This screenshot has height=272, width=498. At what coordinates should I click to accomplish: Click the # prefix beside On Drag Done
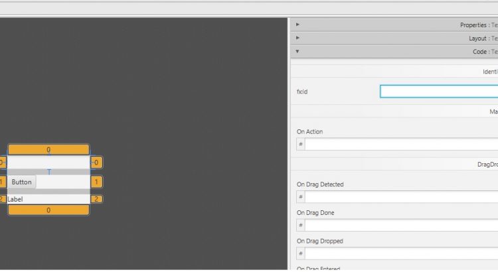tap(301, 226)
